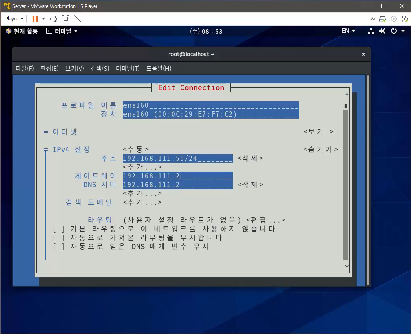Open the 파일(F) menu
This screenshot has width=411, height=334.
25,69
